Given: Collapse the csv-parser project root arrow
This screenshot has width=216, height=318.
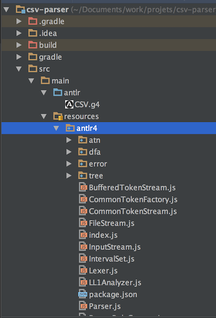Looking at the screenshot, I should coord(7,10).
